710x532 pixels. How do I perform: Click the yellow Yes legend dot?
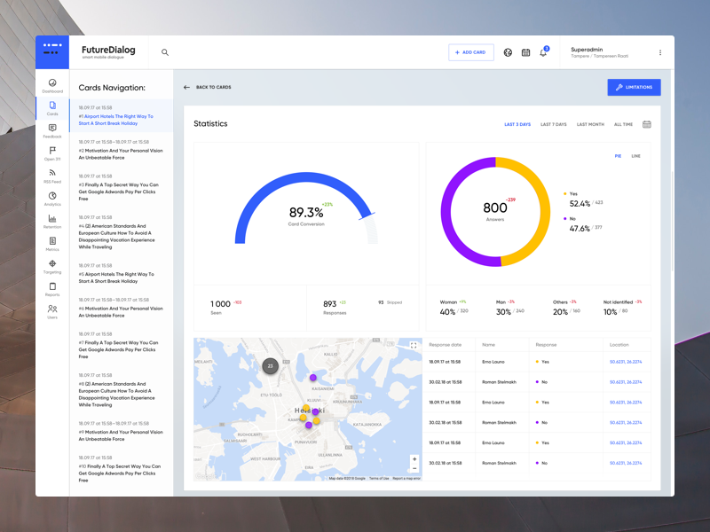coord(565,193)
